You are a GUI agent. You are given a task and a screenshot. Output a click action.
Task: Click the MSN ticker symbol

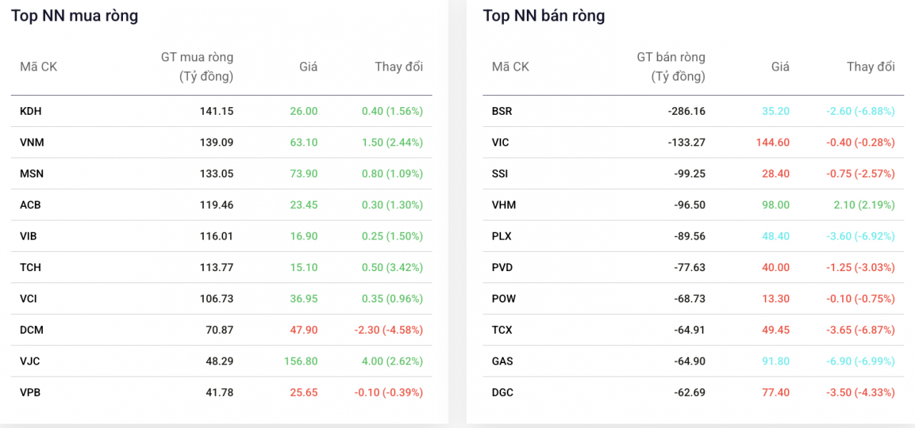(x=31, y=173)
